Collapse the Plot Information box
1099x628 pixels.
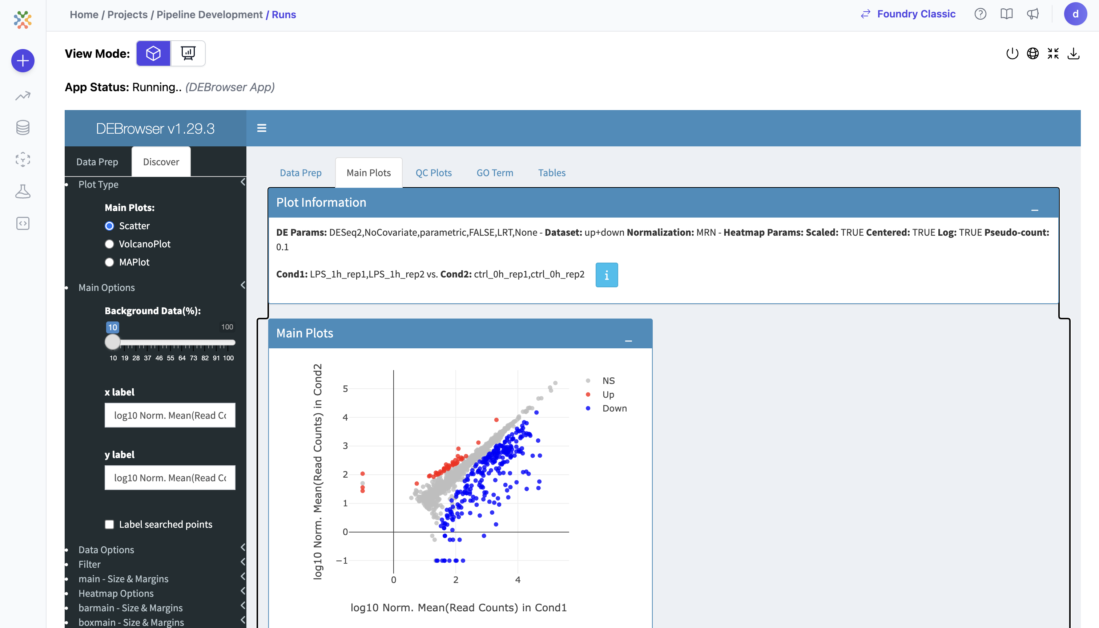pyautogui.click(x=1035, y=210)
